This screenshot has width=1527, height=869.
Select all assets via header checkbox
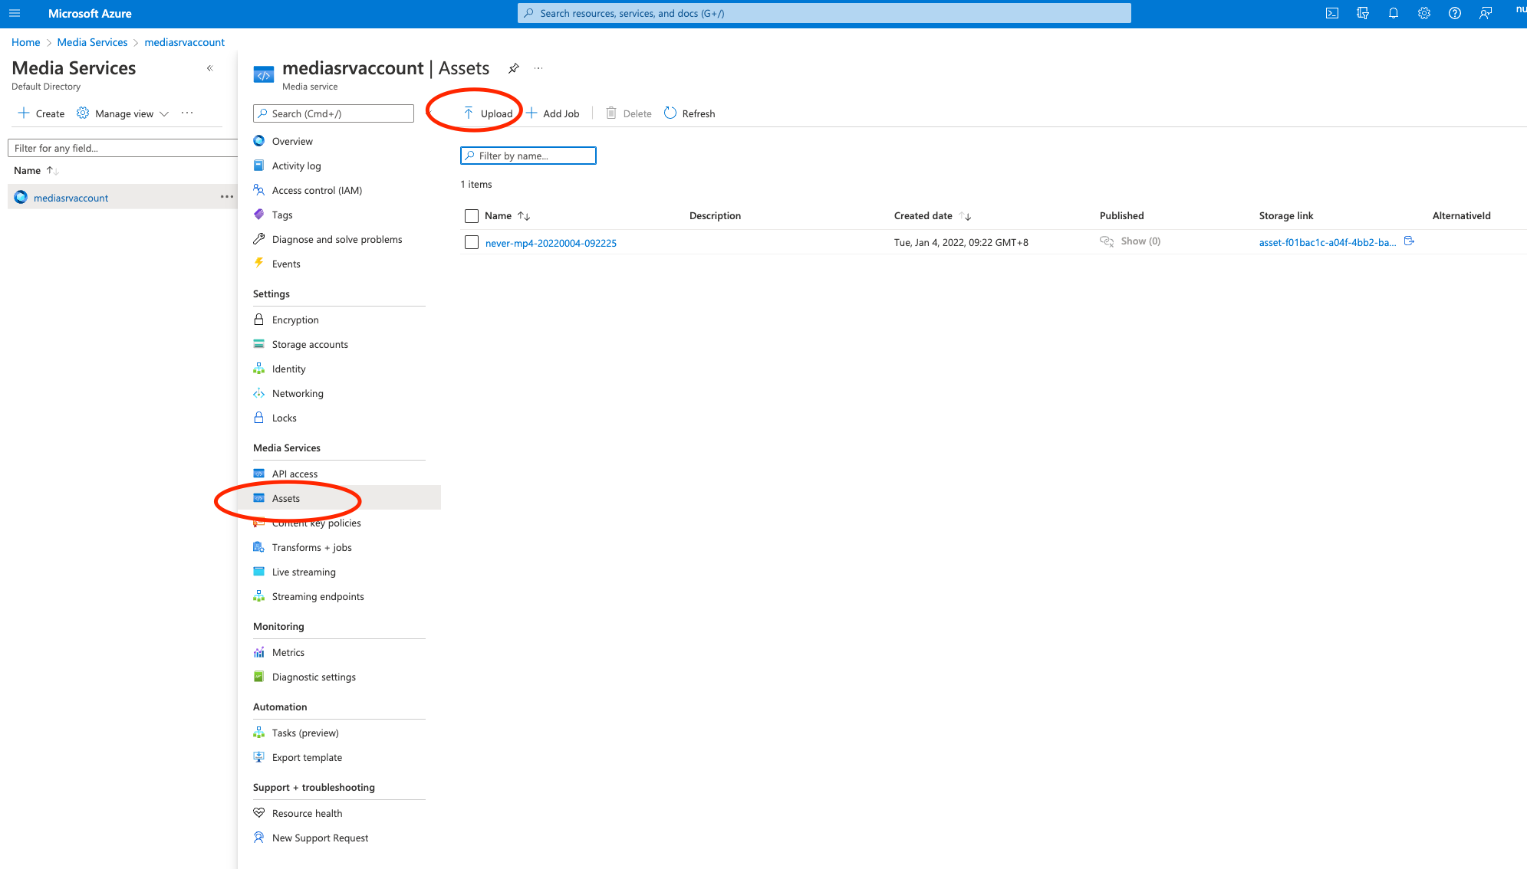471,215
